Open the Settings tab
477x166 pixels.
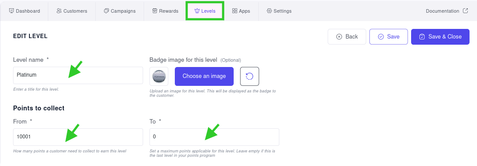[279, 11]
